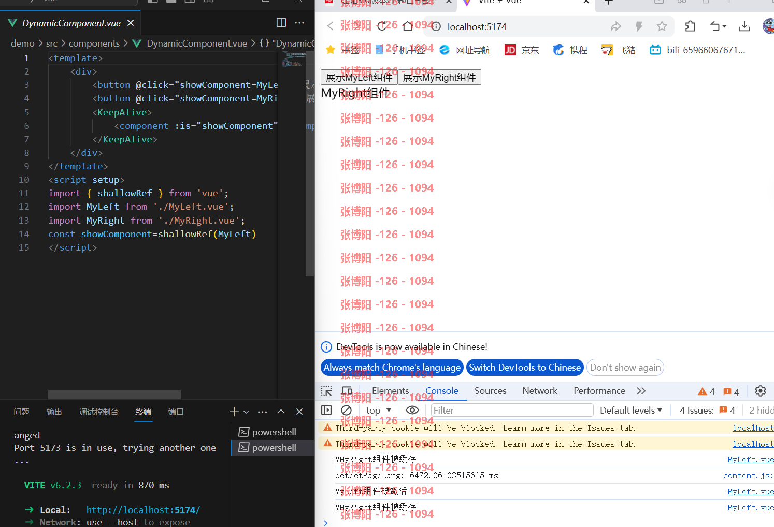This screenshot has width=774, height=527.
Task: Click the lightning speed mode icon
Action: (639, 26)
